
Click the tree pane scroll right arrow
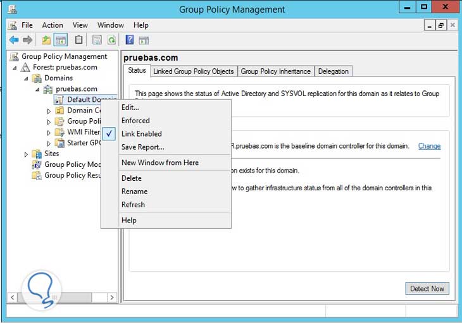(112, 298)
